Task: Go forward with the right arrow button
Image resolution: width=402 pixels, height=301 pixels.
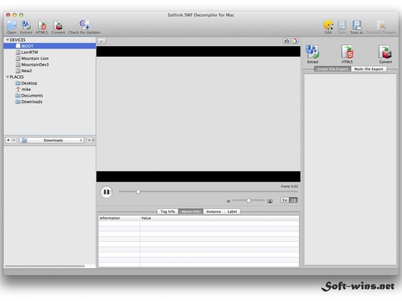Action: coord(14,140)
